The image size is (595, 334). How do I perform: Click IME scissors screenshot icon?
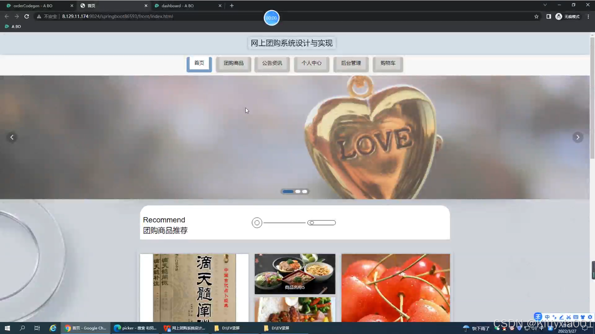click(x=569, y=317)
